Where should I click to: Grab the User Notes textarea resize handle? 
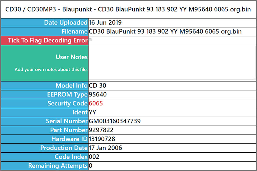pos(254,78)
